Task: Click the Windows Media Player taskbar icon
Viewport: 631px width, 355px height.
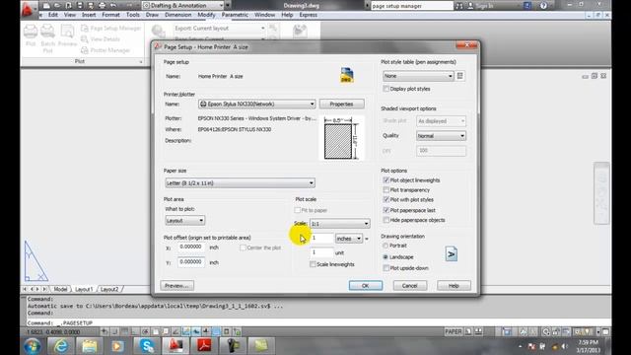Action: (118, 346)
